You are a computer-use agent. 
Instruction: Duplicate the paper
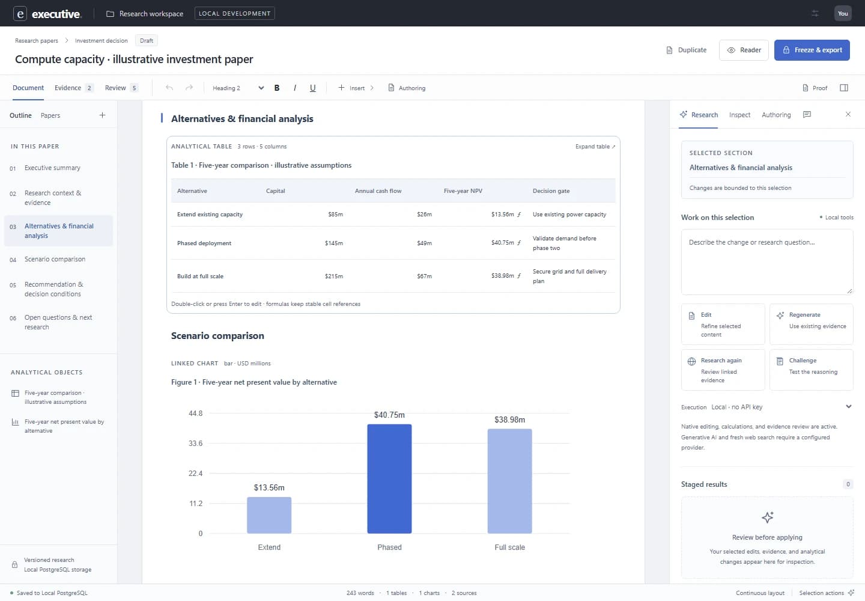tap(686, 50)
